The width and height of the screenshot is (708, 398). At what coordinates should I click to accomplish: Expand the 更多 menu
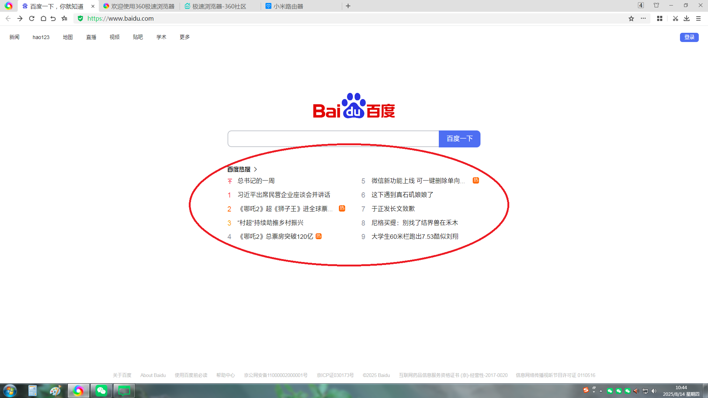tap(185, 37)
